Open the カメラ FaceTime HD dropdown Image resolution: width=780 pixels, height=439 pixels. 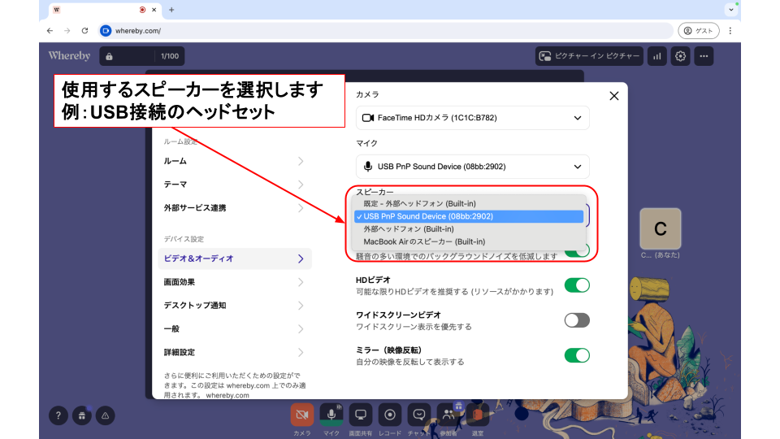pos(473,118)
